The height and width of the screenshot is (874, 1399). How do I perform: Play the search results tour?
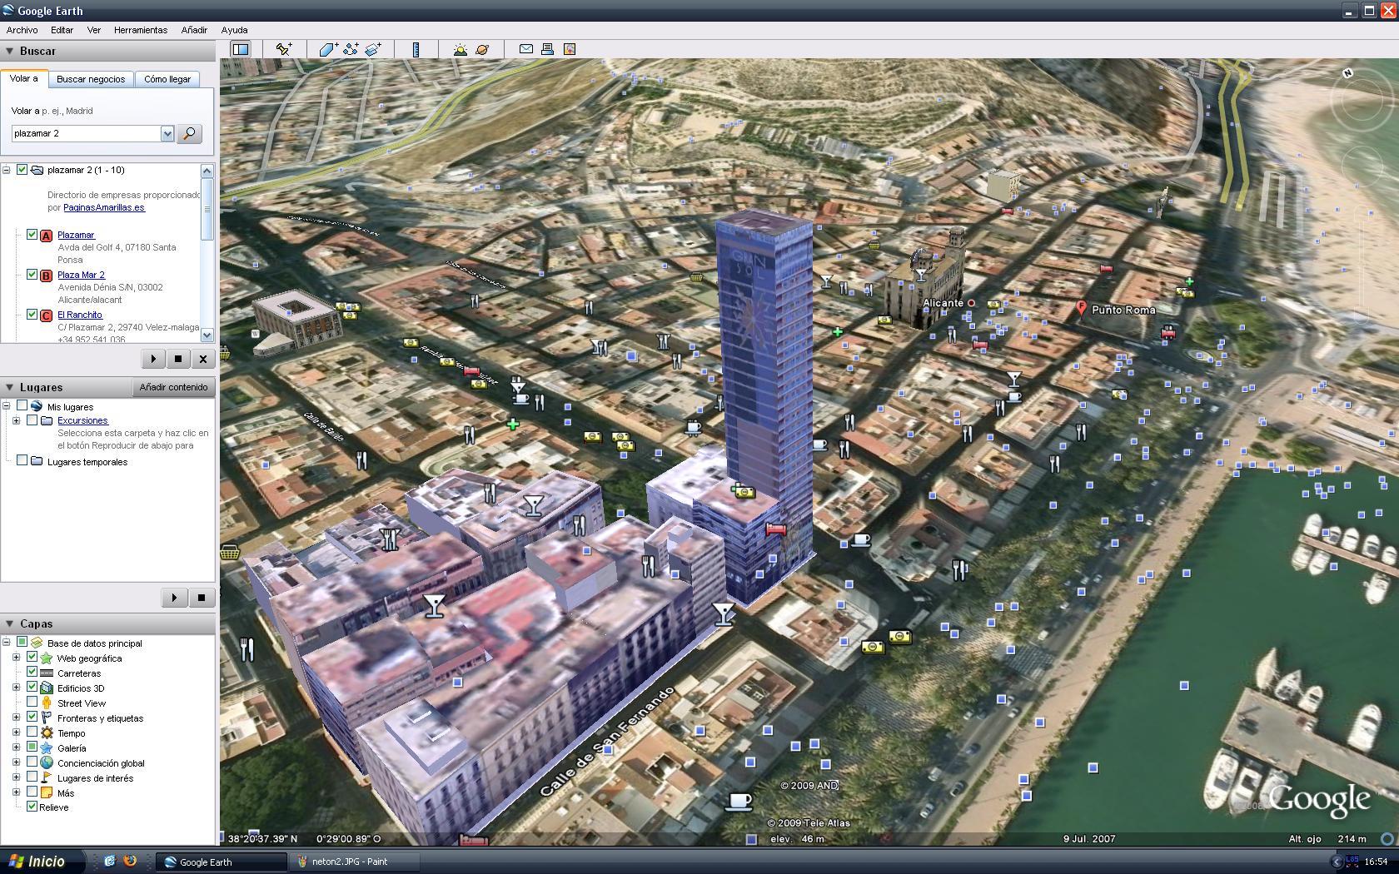click(153, 359)
